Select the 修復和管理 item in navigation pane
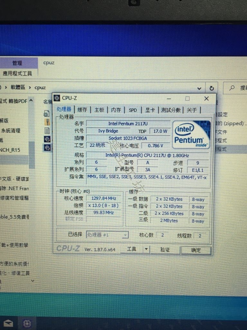The image size is (247, 330). (x=14, y=198)
